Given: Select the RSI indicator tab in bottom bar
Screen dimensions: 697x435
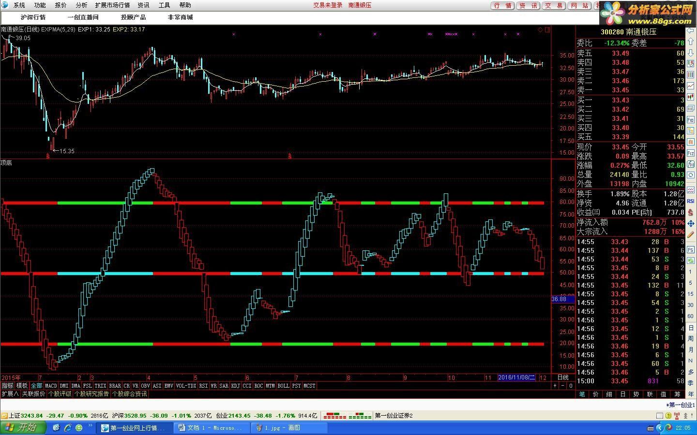Looking at the screenshot, I should [x=203, y=386].
